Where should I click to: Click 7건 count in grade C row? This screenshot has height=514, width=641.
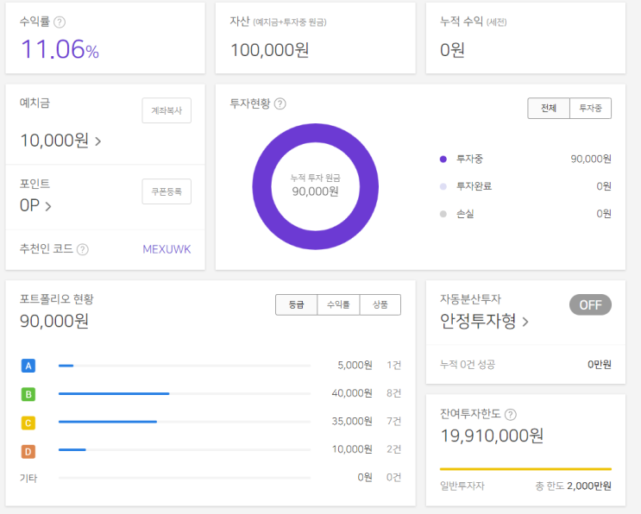(x=393, y=421)
